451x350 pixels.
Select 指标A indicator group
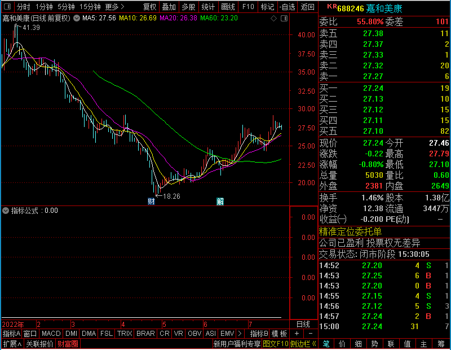(x=11, y=334)
